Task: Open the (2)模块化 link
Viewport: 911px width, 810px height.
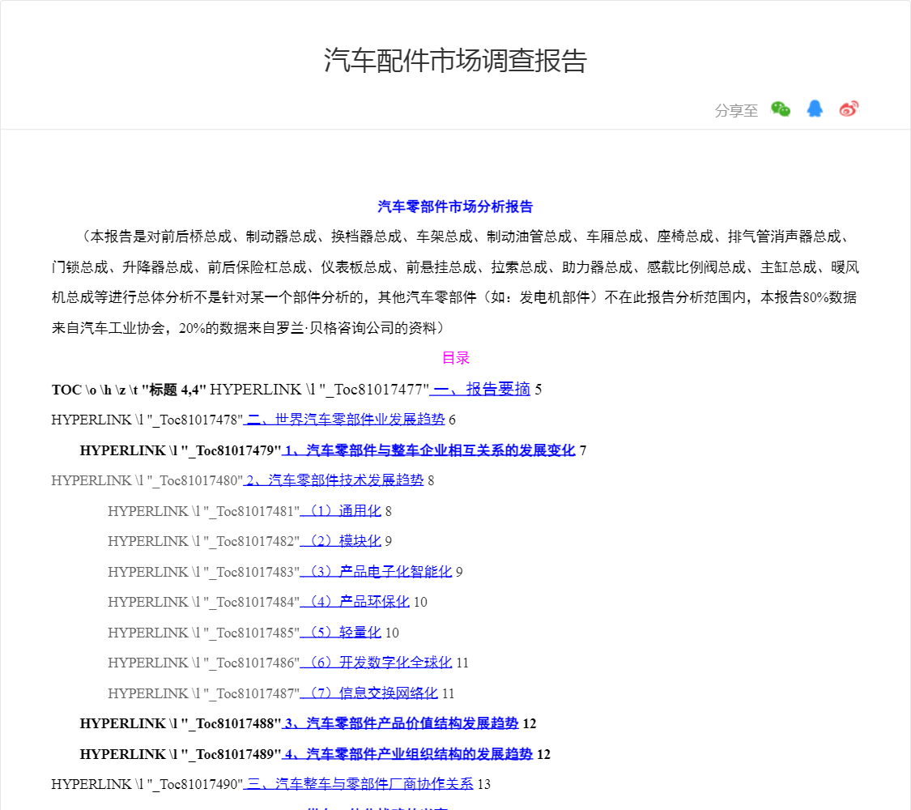Action: (340, 541)
